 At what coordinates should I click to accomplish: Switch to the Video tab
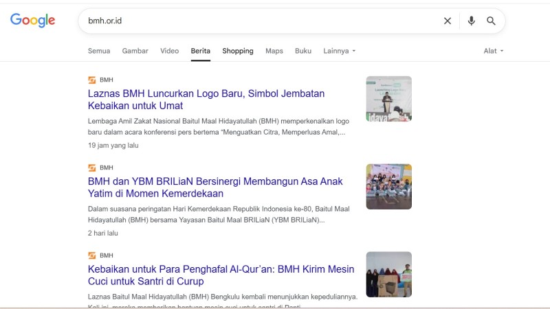coord(169,51)
